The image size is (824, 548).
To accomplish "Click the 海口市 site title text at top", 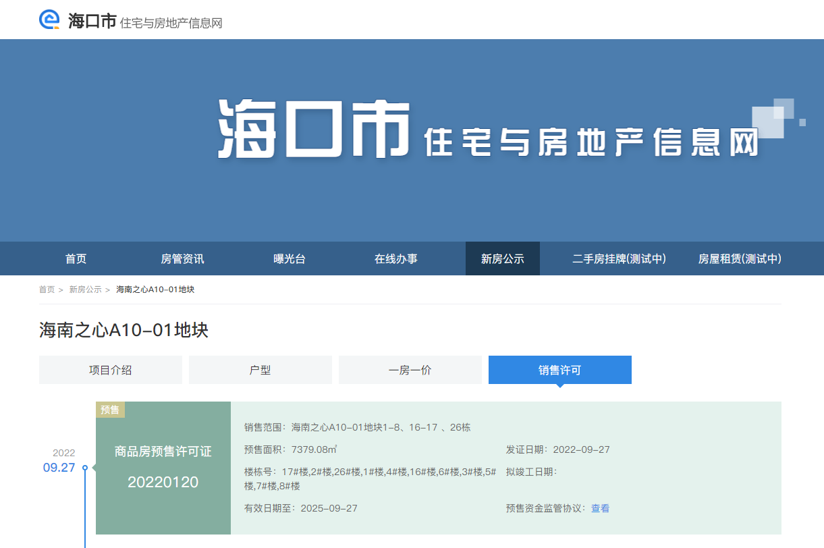I will pos(92,21).
